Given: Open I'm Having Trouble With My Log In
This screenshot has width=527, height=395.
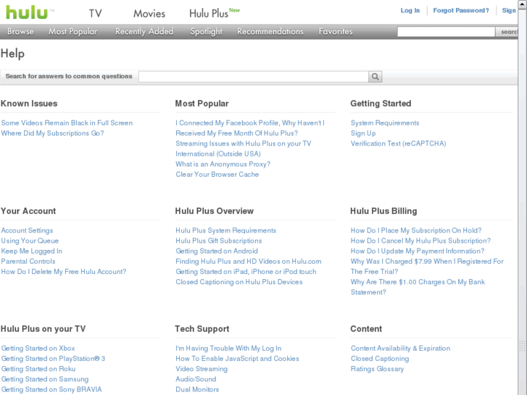Looking at the screenshot, I should 228,349.
